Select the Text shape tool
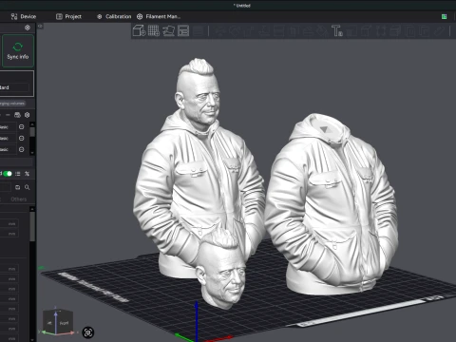The height and width of the screenshot is (342, 456). click(336, 31)
